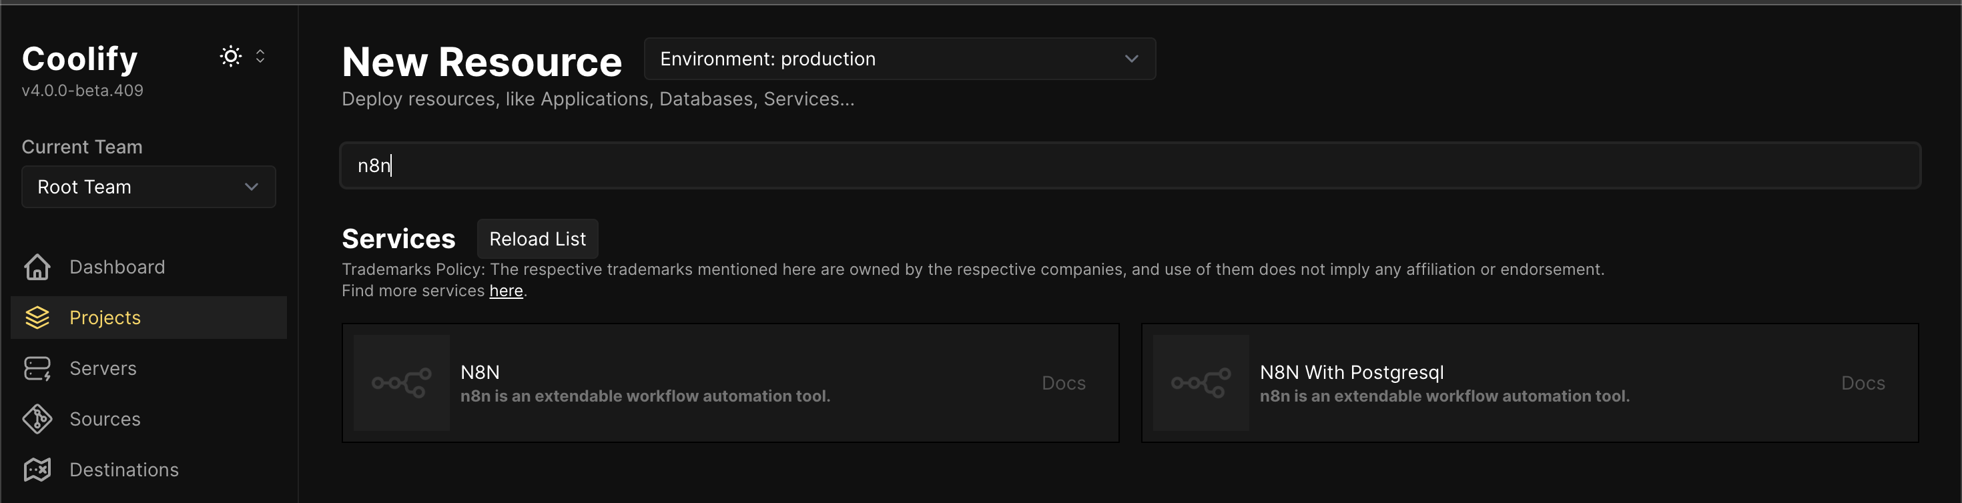Click the chevron arrow in Root Team selector

coord(252,186)
